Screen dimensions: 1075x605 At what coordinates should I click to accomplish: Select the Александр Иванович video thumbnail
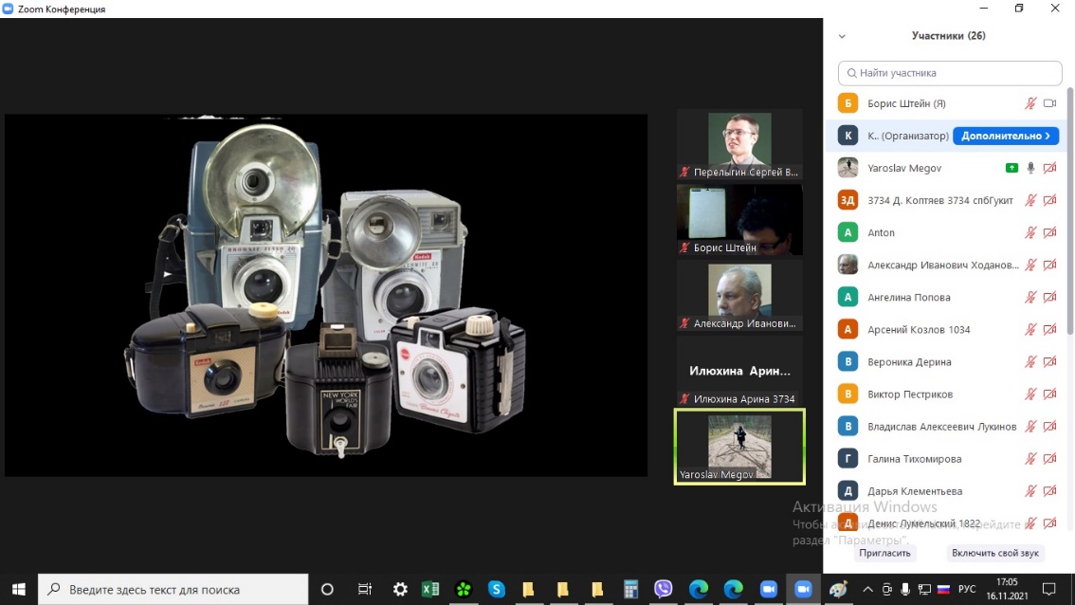pos(739,296)
